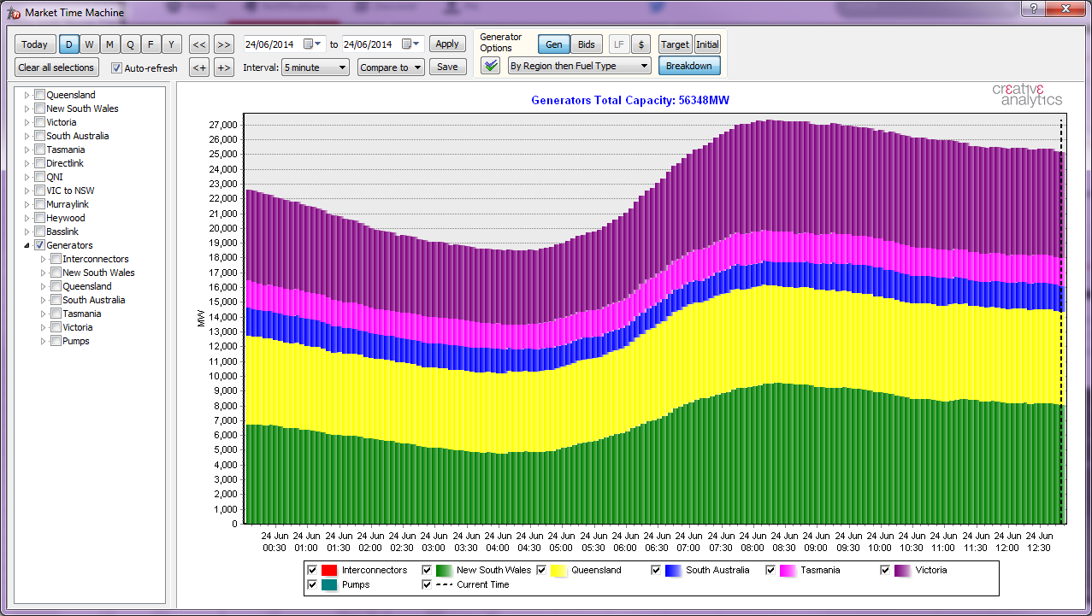1092x616 pixels.
Task: Toggle the Interconnectors legend checkbox
Action: 312,570
